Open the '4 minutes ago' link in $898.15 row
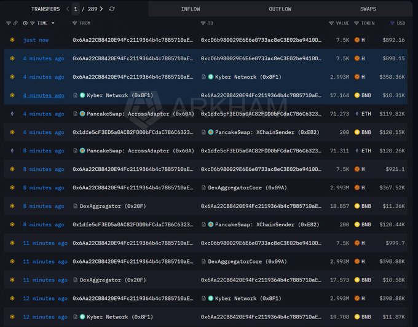The height and width of the screenshot is (327, 418). pyautogui.click(x=44, y=58)
